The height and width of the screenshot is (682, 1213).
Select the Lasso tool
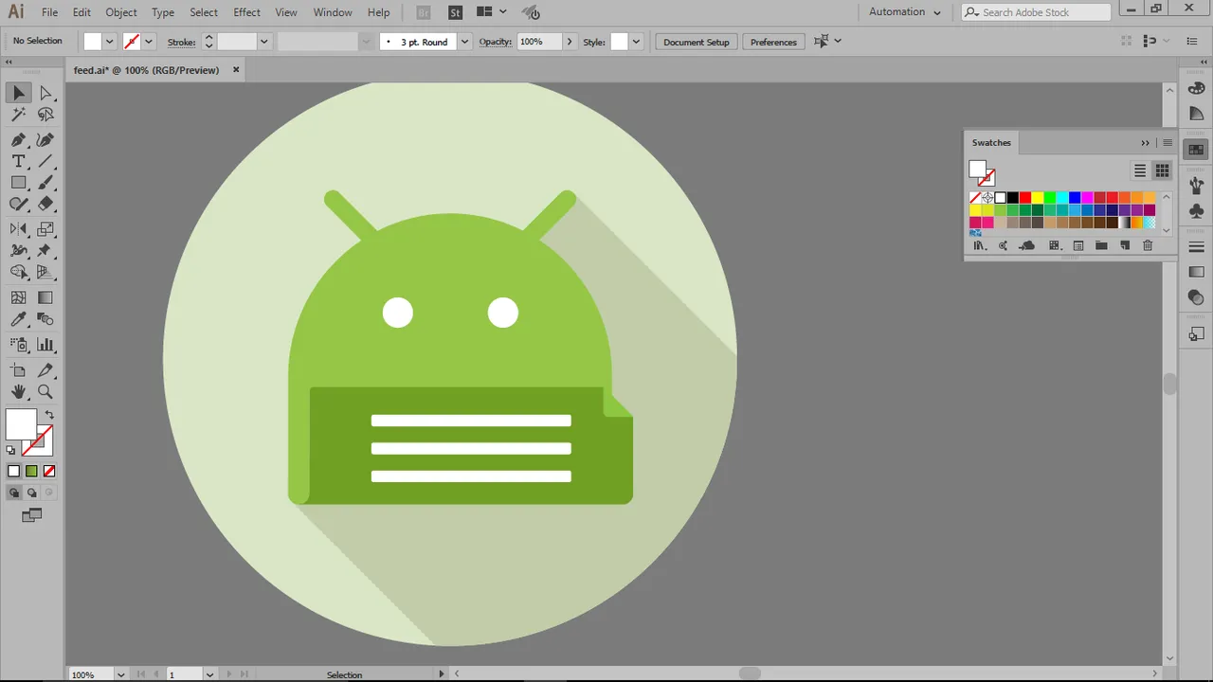(45, 116)
